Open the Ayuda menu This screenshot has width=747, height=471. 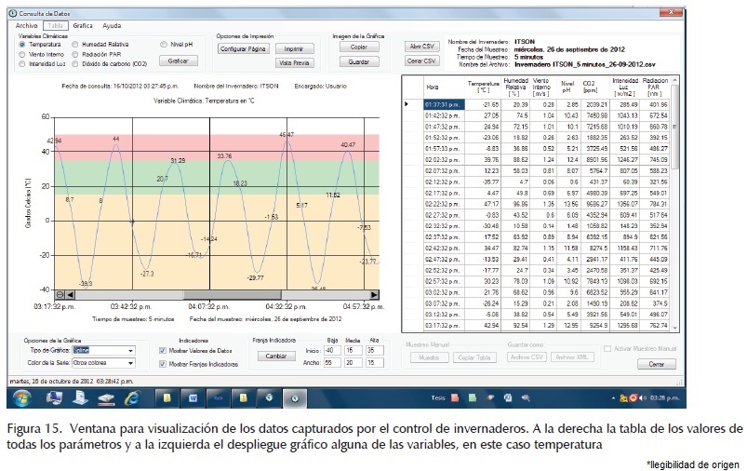click(112, 26)
